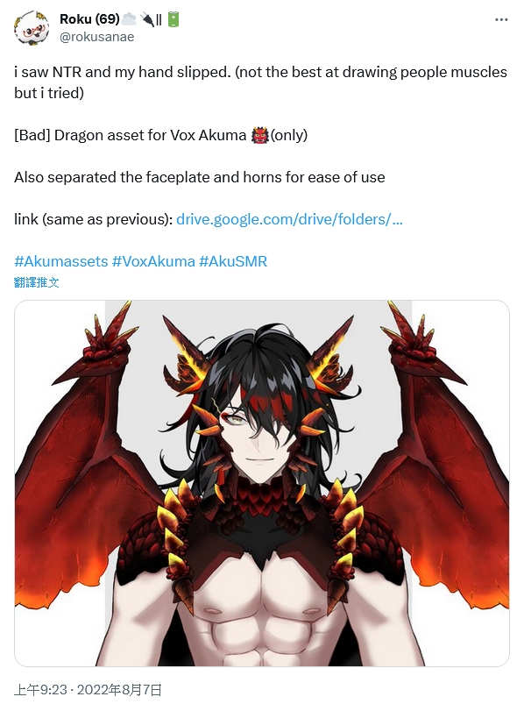Open the attached dragon character artwork

click(x=262, y=483)
